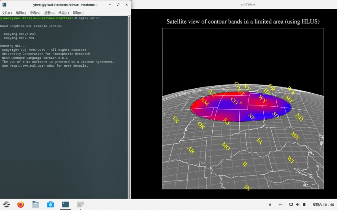Switch the 'en' input language indicator
Screen dimensions: 337x210
281,205
